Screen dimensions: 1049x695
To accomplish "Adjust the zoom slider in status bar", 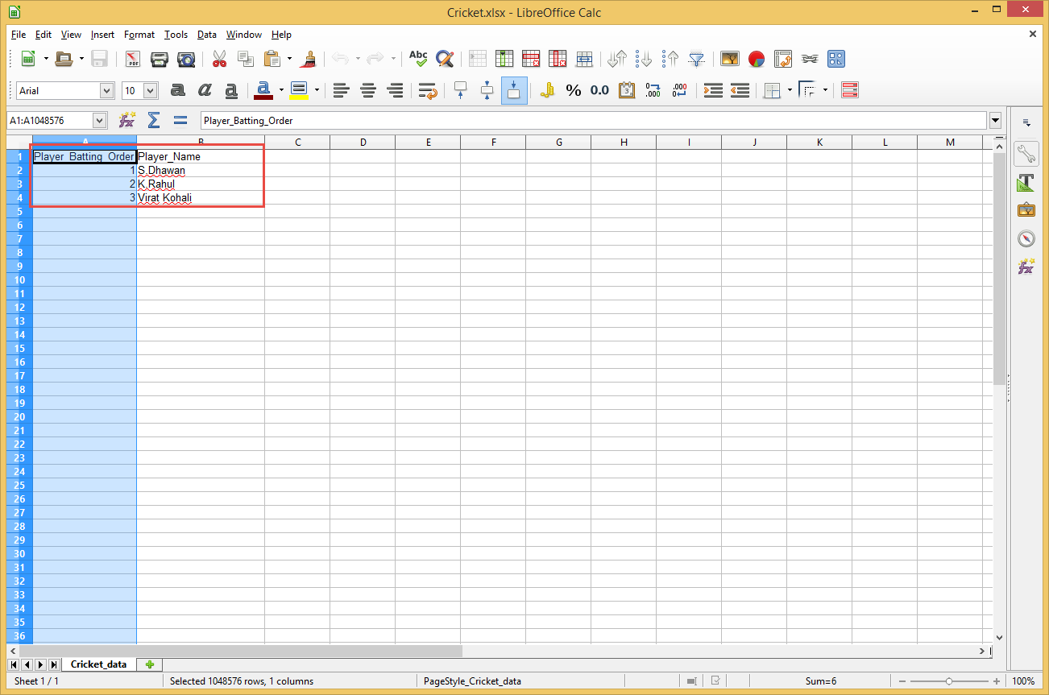I will [x=951, y=681].
